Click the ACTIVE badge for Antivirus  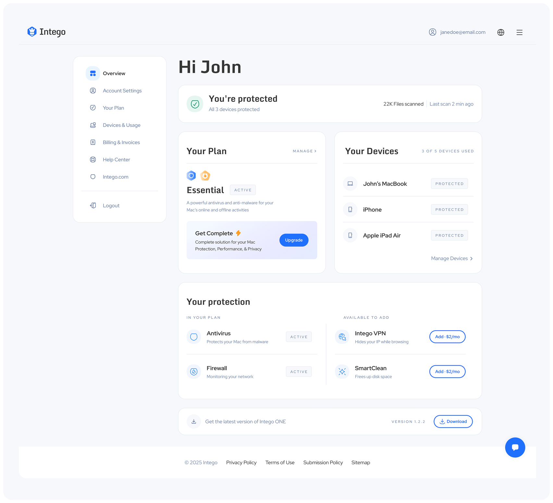tap(299, 337)
